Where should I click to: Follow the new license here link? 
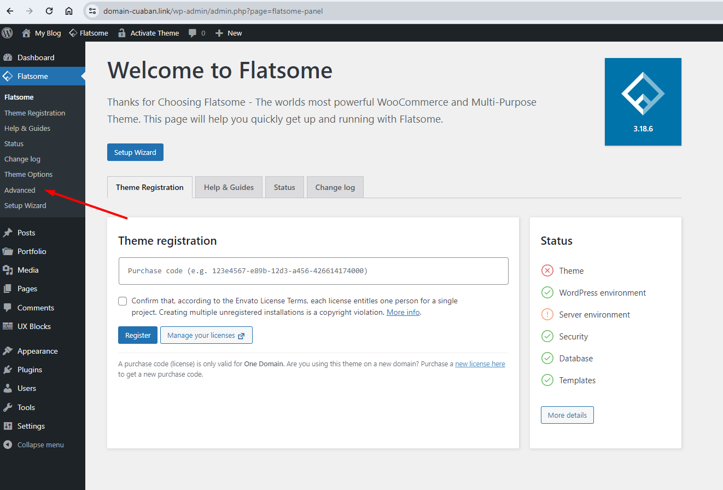tap(480, 364)
